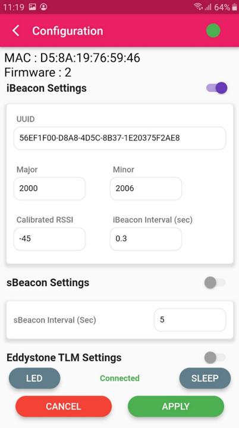Select the sBeacon Interval (Sec) field
239x428 pixels.
190,320
